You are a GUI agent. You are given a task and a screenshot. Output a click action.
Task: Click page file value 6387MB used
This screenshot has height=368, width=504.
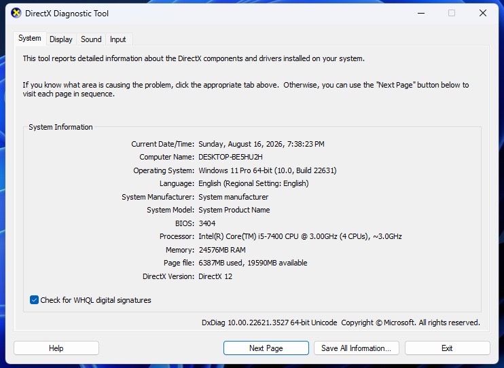253,263
